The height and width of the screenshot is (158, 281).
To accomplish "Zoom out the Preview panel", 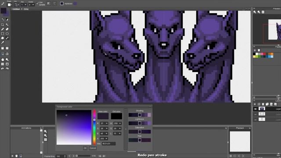I will pos(259,12).
